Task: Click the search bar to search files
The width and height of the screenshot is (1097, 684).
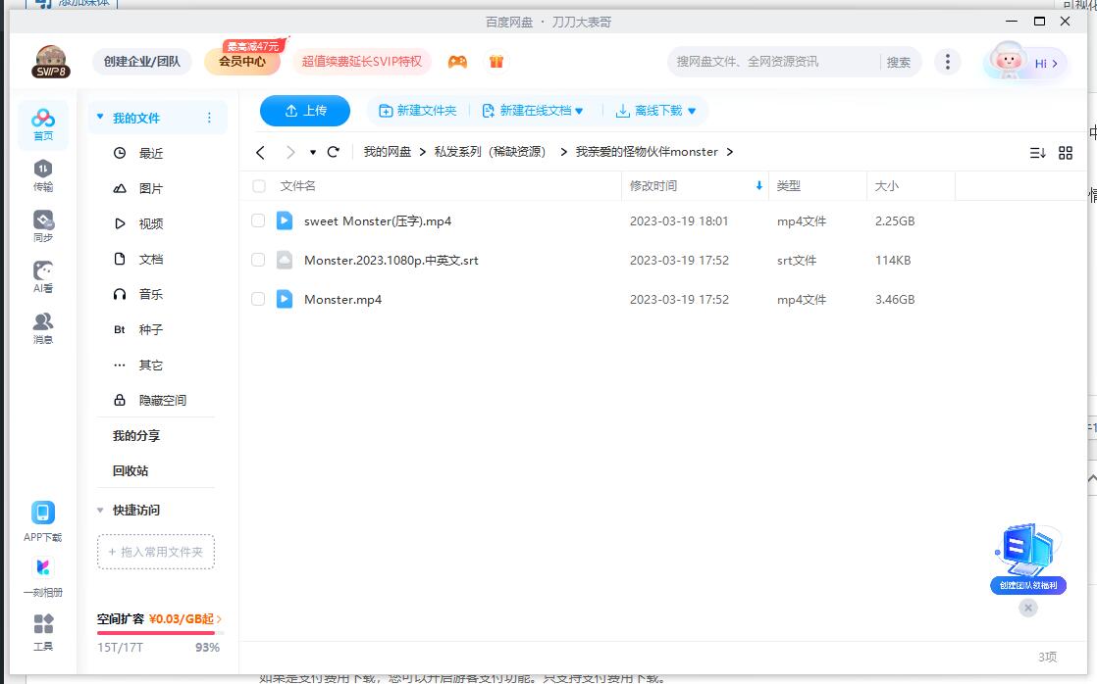Action: [756, 61]
